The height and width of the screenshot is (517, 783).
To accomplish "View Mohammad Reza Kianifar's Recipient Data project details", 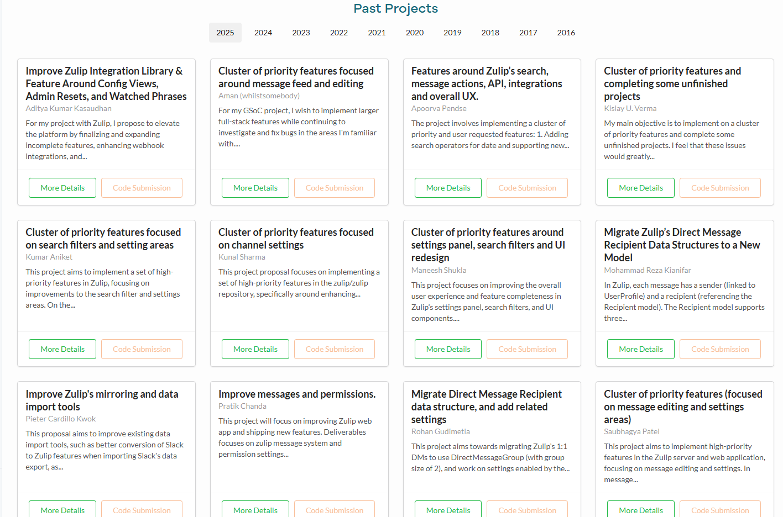I will [640, 349].
